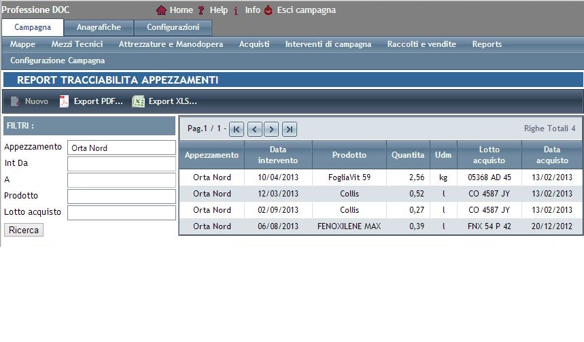Open the Reports menu
The width and height of the screenshot is (584, 342).
click(487, 44)
